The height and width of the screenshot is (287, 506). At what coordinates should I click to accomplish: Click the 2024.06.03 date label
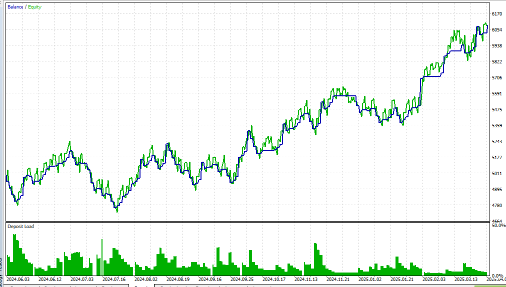point(18,280)
